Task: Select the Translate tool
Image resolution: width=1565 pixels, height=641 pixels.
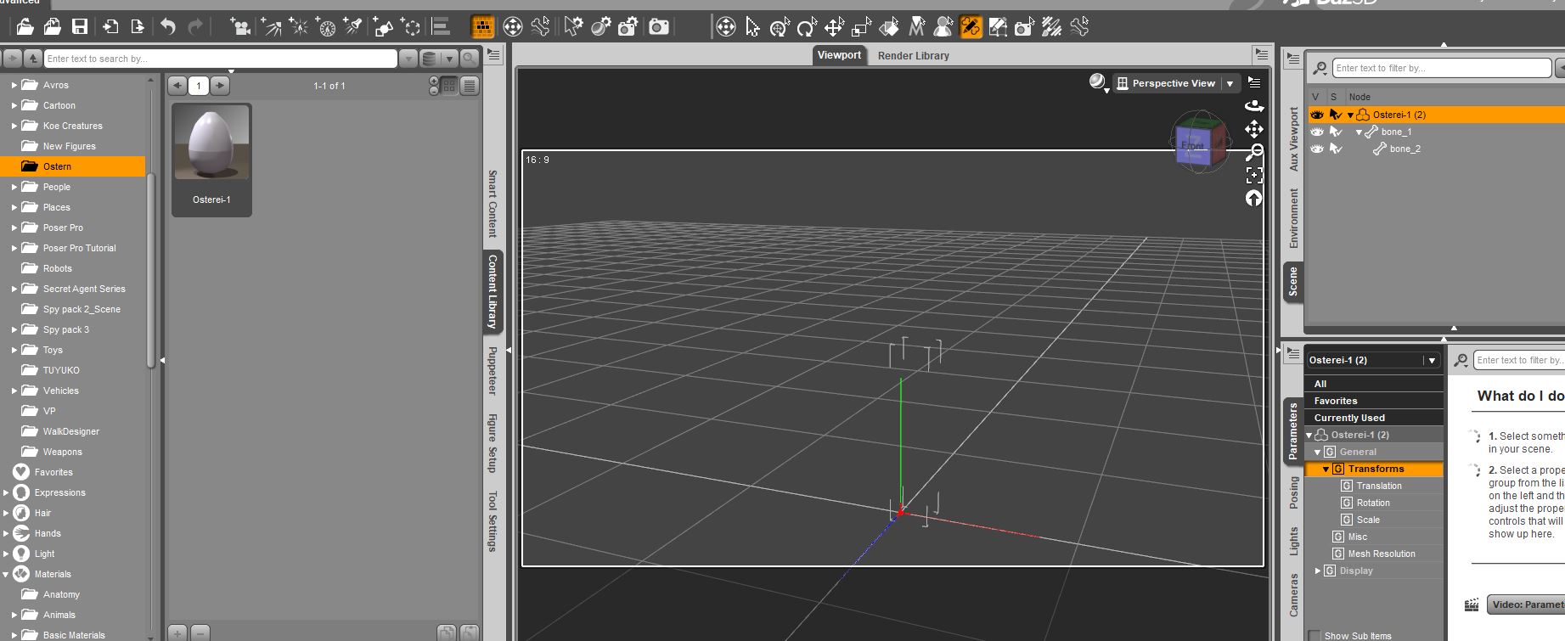Action: point(834,27)
